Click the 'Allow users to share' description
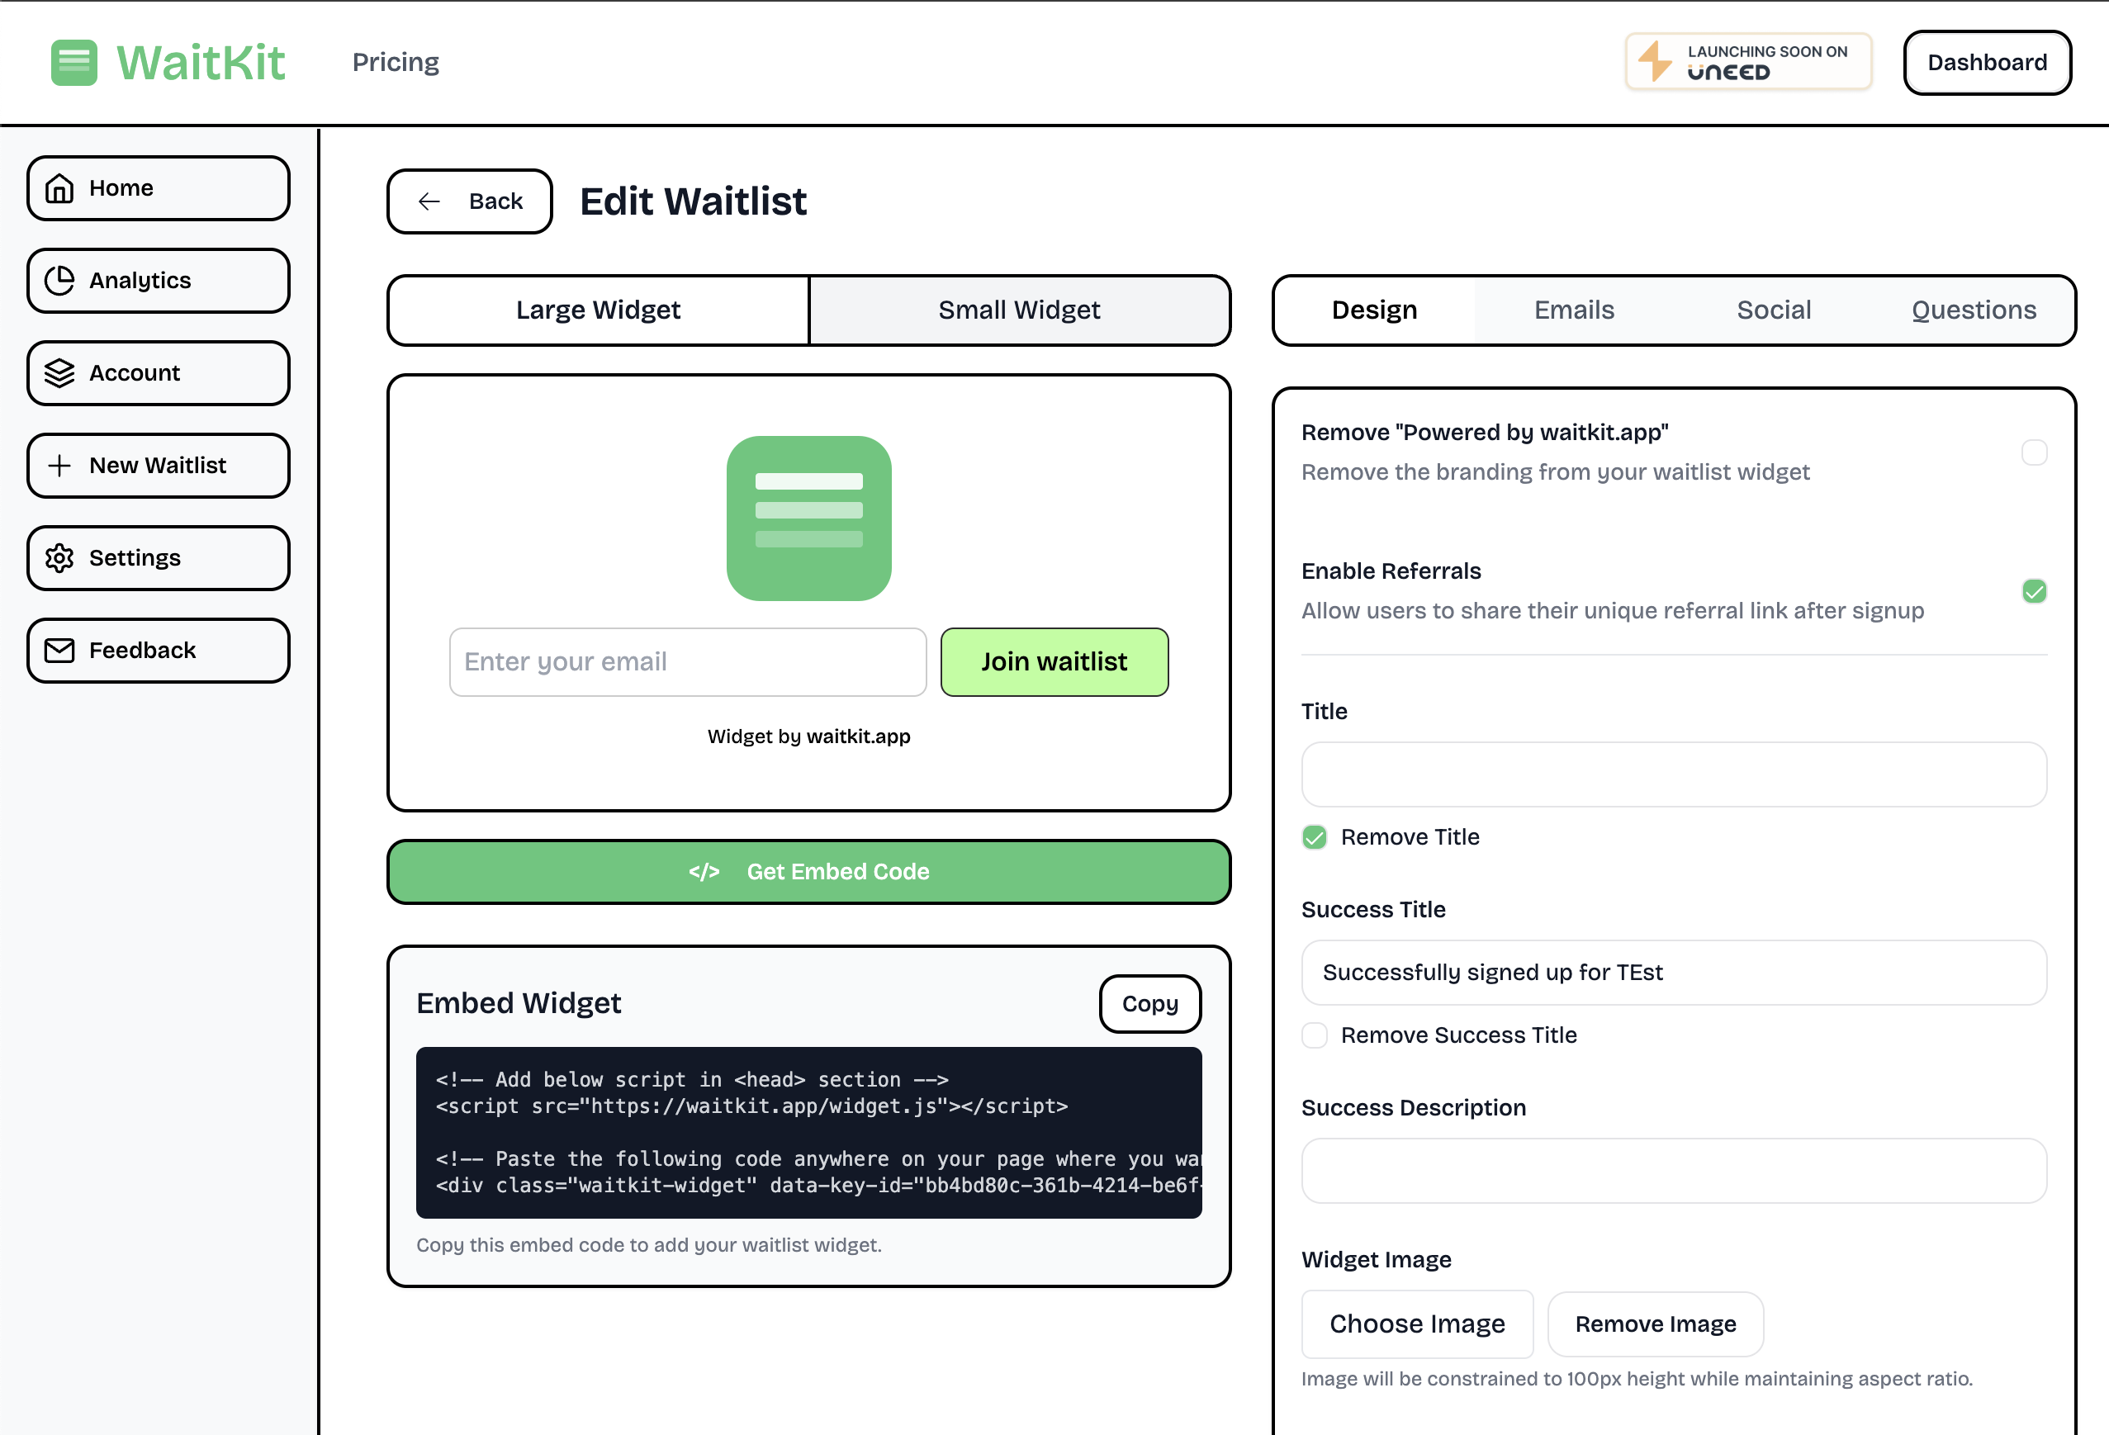The height and width of the screenshot is (1435, 2109). [x=1612, y=611]
